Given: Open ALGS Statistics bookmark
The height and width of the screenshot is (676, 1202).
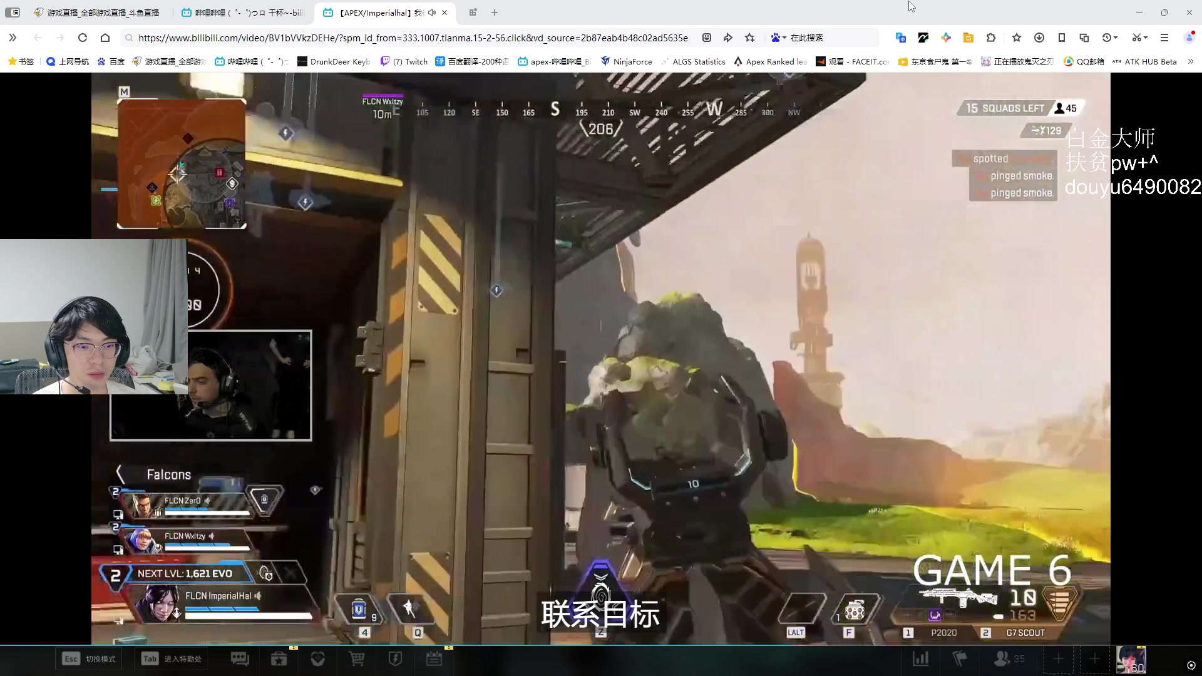Looking at the screenshot, I should tap(693, 61).
